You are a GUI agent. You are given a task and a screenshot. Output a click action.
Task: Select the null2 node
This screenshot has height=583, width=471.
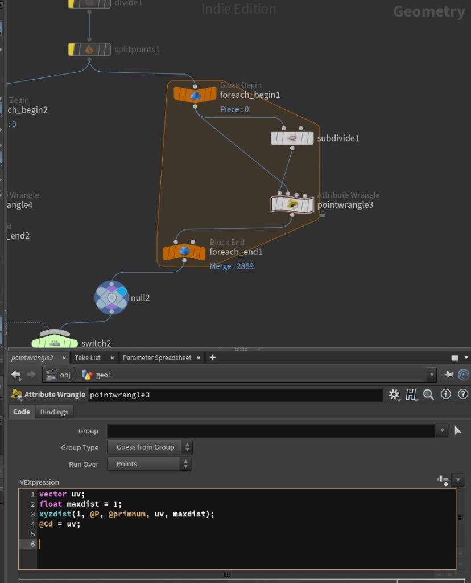pos(111,297)
